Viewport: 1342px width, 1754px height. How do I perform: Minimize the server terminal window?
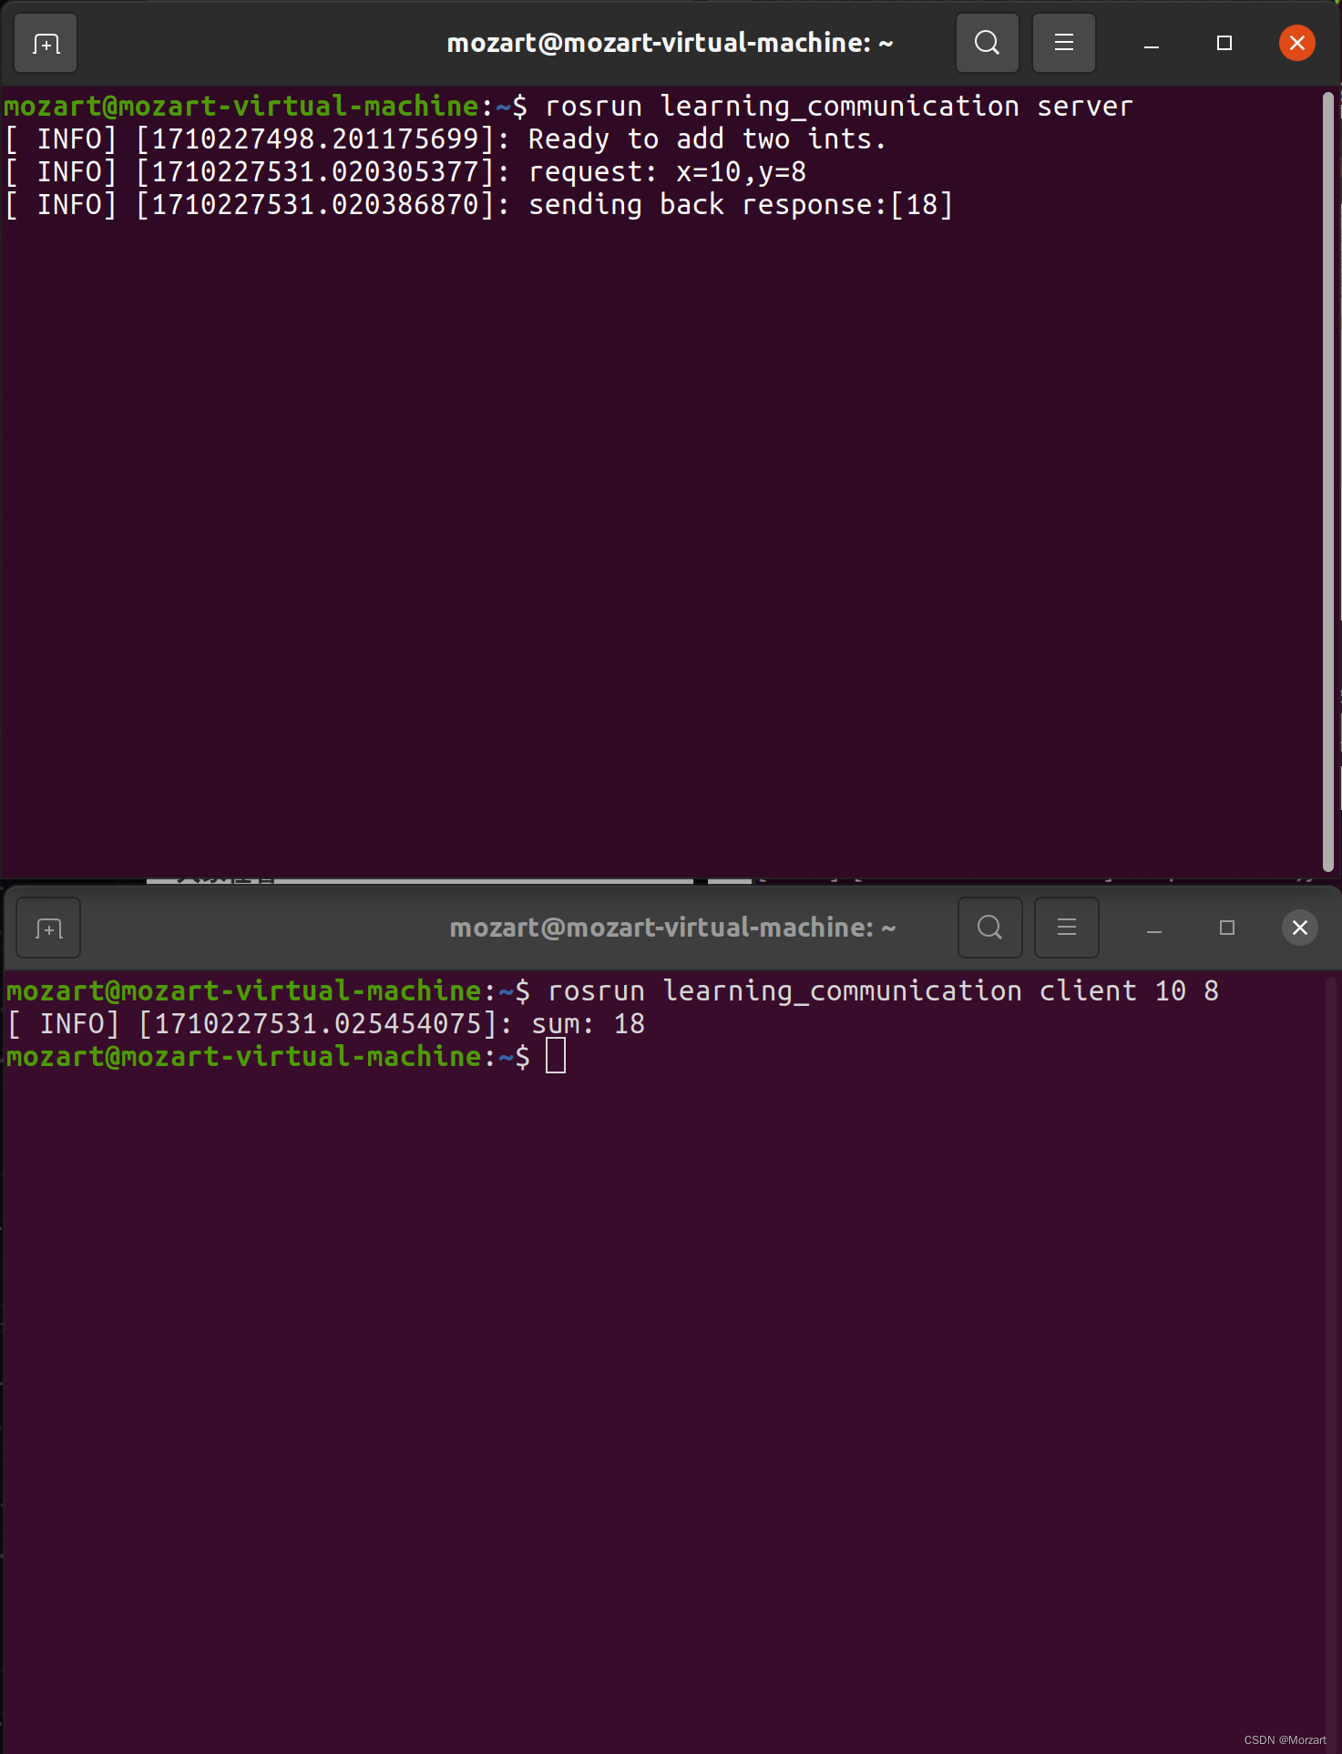1152,44
